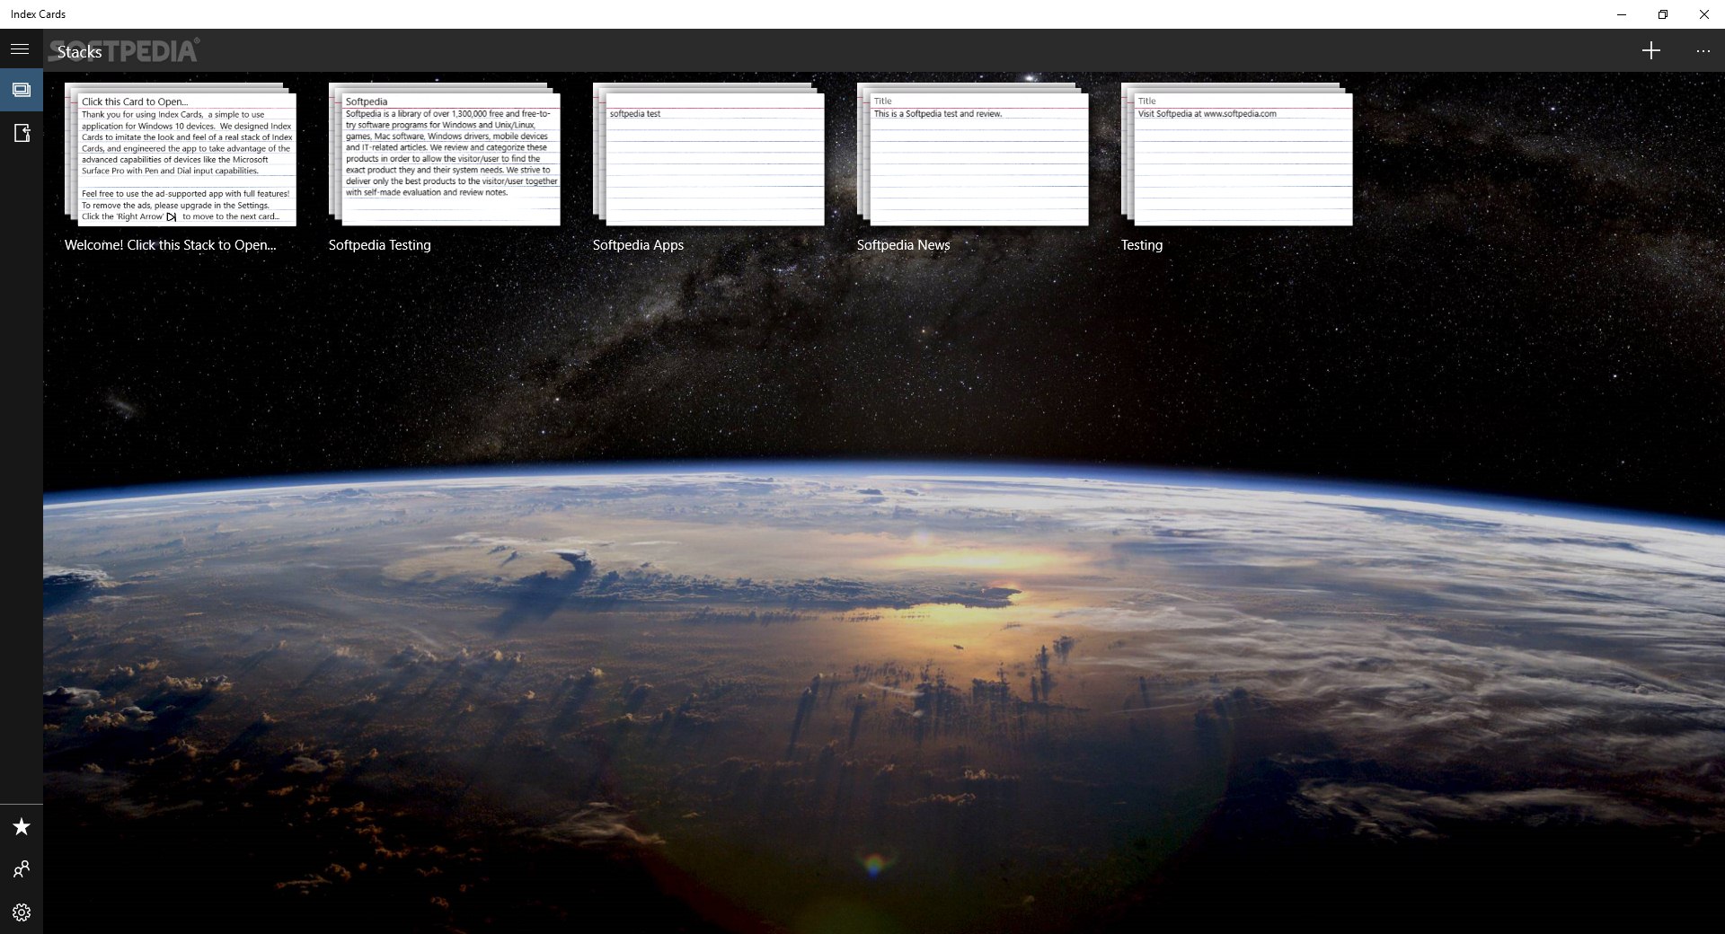The image size is (1725, 934).
Task: Click the 'Stacks' page title
Action: click(79, 52)
